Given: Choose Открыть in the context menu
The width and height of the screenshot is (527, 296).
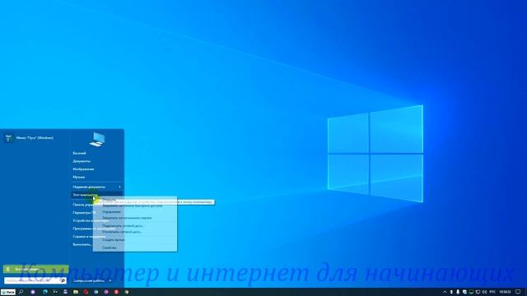Looking at the screenshot, I should pyautogui.click(x=109, y=200).
